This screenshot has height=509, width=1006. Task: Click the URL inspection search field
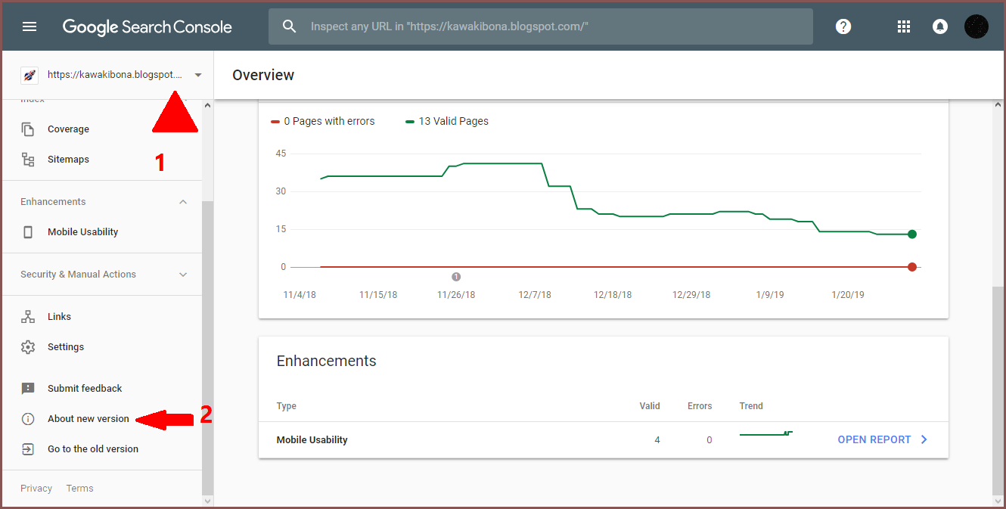tap(552, 26)
